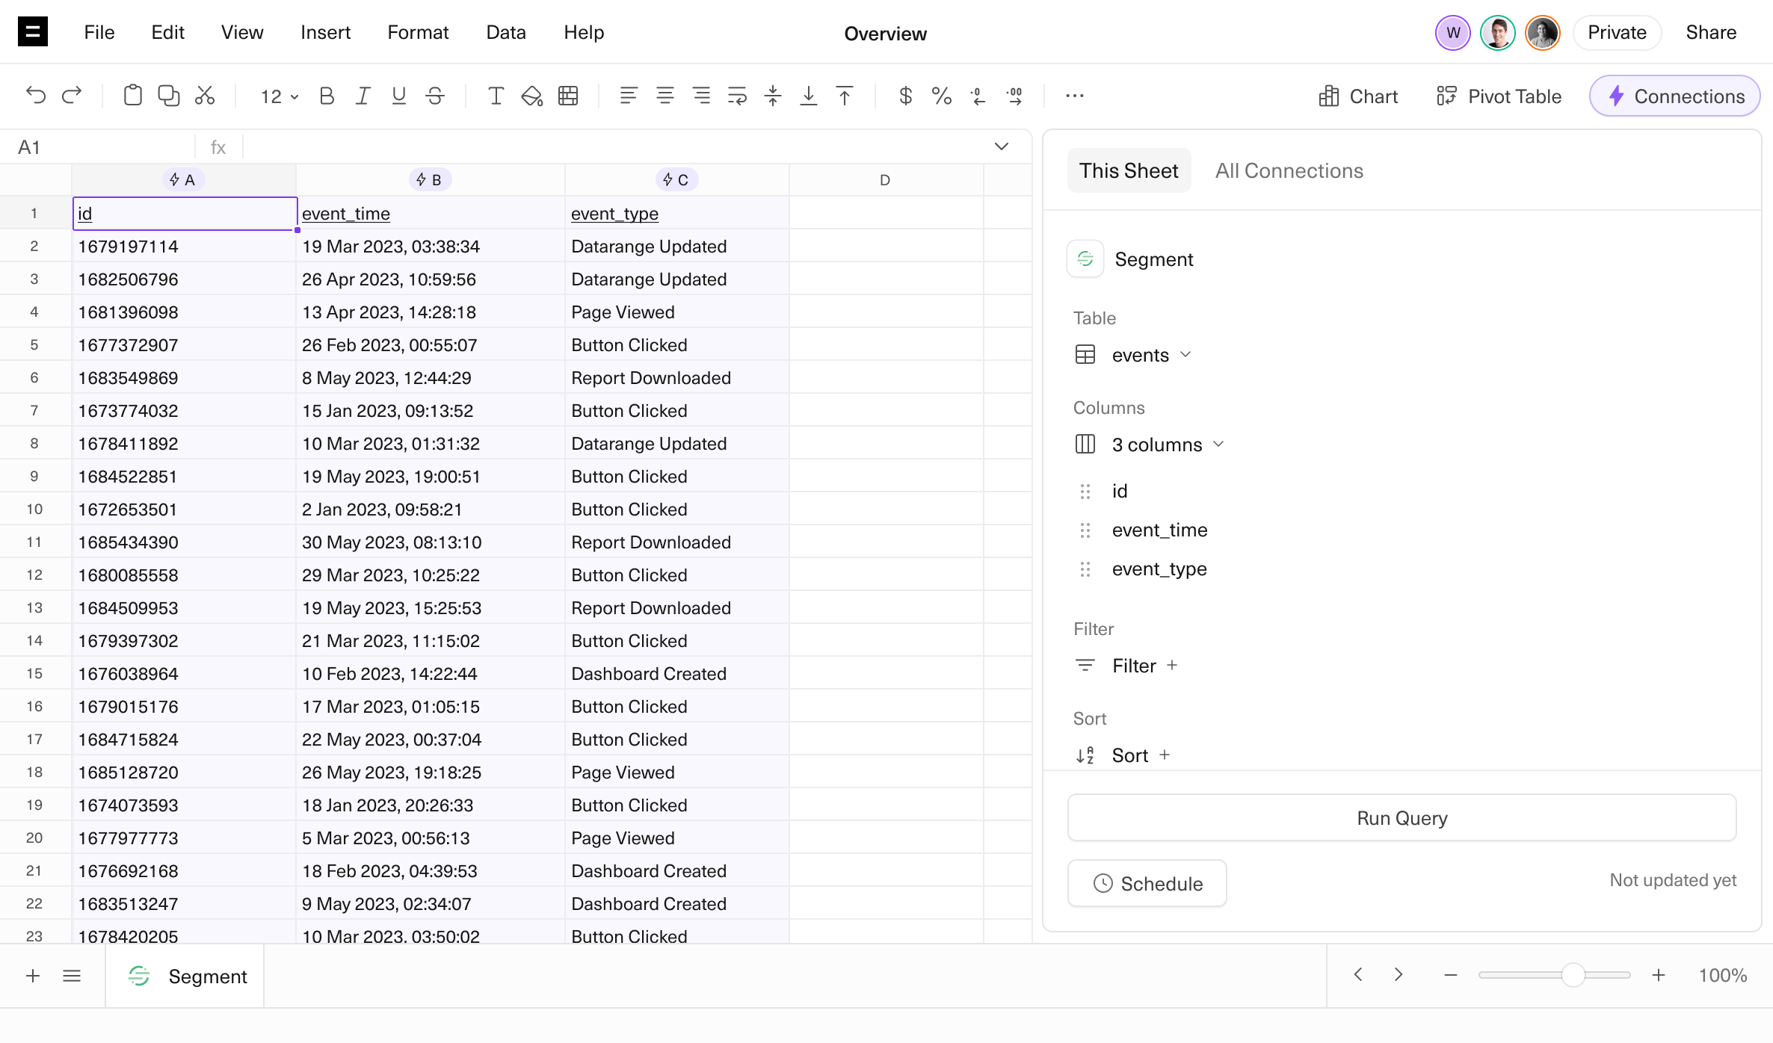Screen dimensions: 1773x1043
Task: Switch to All Connections tab
Action: pos(1289,170)
